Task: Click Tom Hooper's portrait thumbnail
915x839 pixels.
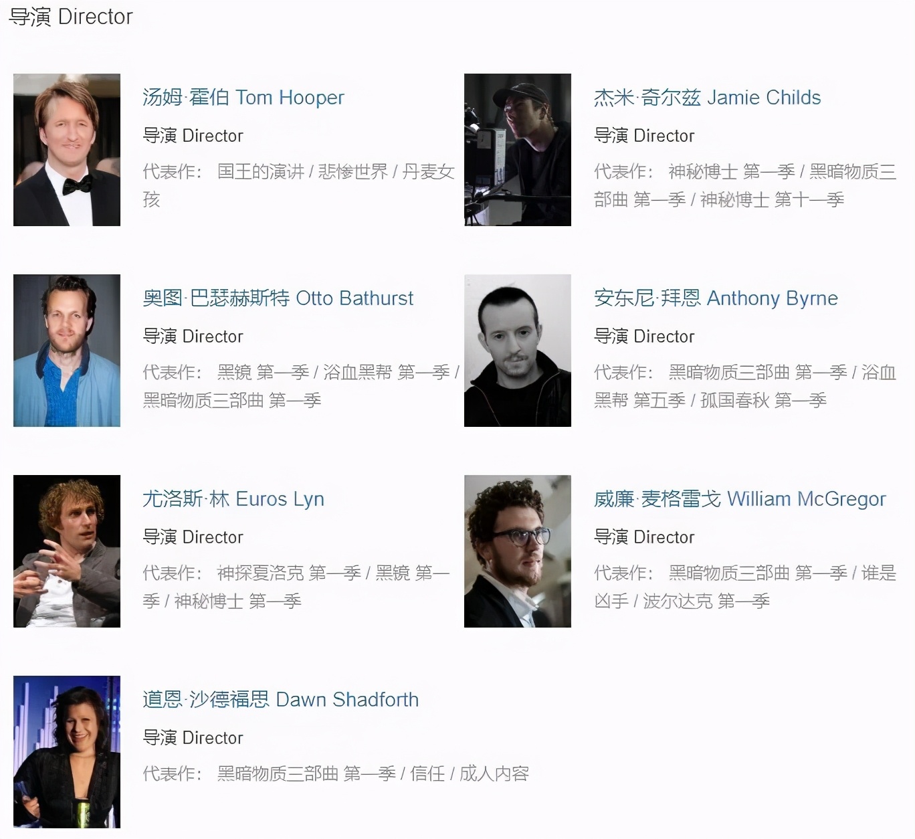Action: tap(67, 150)
